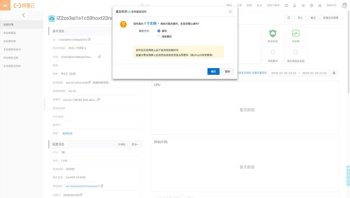Copy the instance ID with copy icon
Screen dimensions: 350x198
[89, 39]
